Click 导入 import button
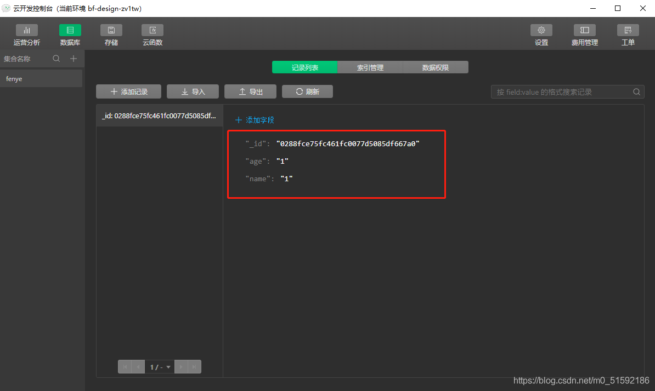 (193, 91)
